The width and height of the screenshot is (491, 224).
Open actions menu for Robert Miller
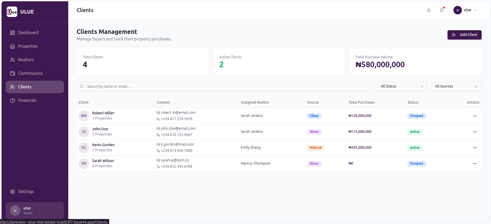click(475, 116)
